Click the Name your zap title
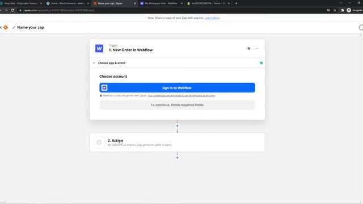 [30, 27]
